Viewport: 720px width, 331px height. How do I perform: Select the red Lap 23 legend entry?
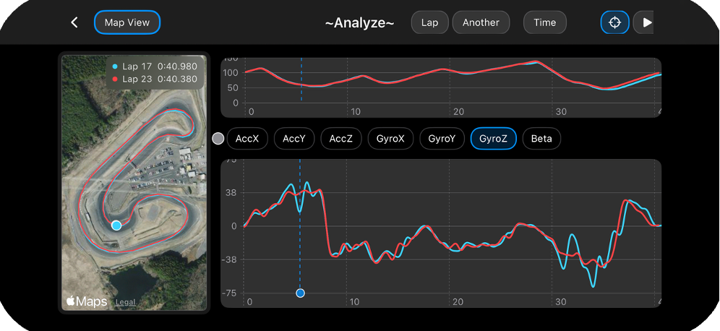(x=155, y=79)
